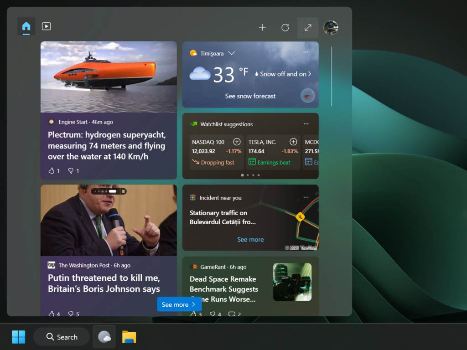
Task: Open the Windows Start menu
Action: pyautogui.click(x=18, y=337)
